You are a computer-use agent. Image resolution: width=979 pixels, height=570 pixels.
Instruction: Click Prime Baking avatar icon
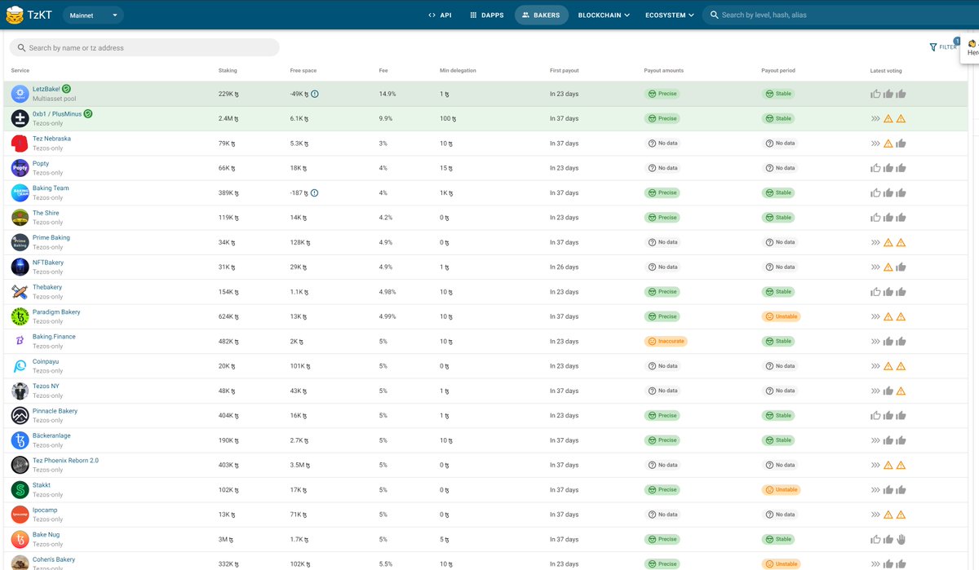[20, 242]
